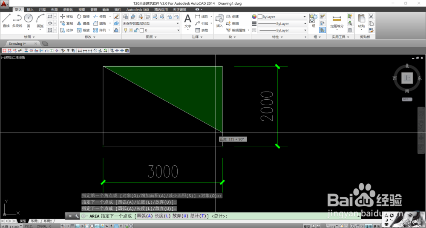
Task: Open the lineweight ByLayer dropdown
Action: coord(282,23)
